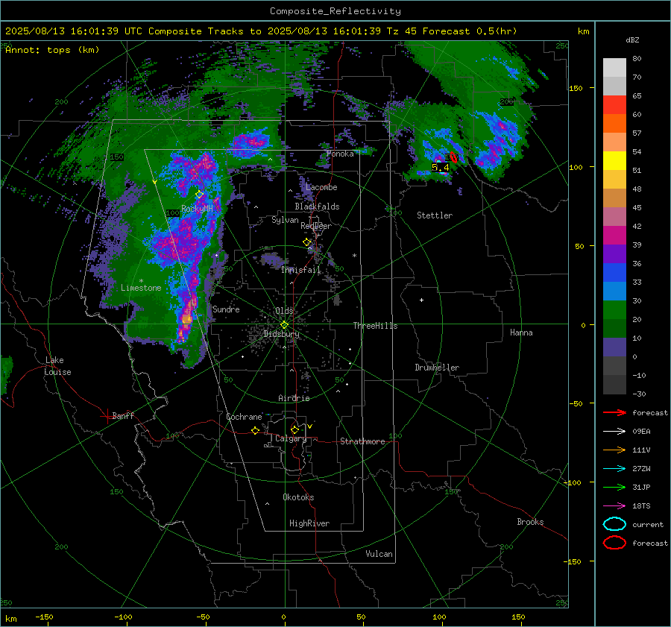Viewport: 671px width, 627px height.
Task: Click the green 31JP arrow legend icon
Action: (x=614, y=487)
